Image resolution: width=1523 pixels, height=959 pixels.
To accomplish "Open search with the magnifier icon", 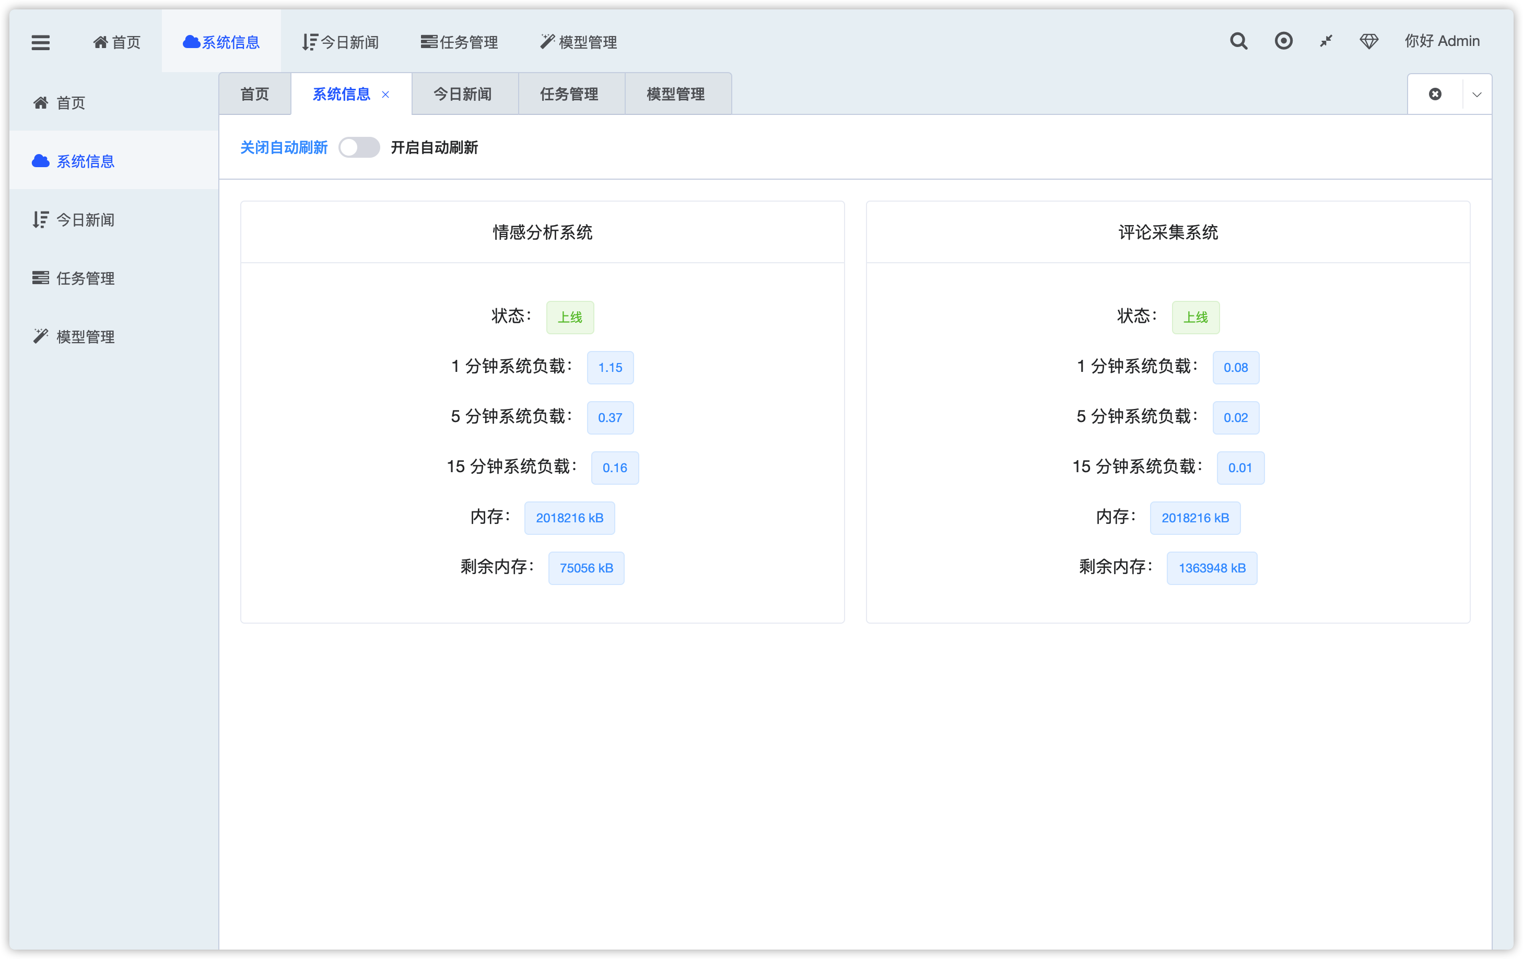I will pyautogui.click(x=1238, y=41).
